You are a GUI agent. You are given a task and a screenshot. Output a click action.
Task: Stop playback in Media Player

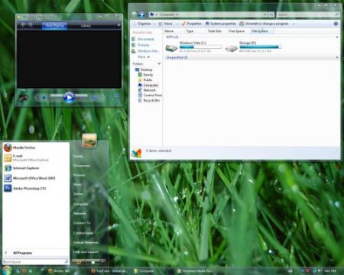44,98
